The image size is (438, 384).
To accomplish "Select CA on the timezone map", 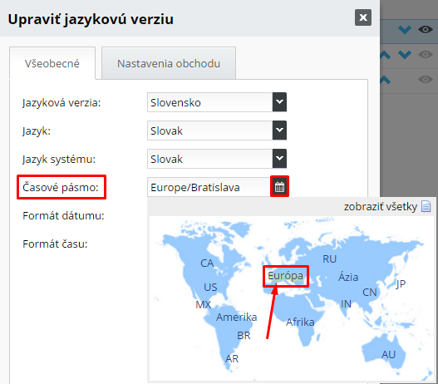I will point(207,263).
